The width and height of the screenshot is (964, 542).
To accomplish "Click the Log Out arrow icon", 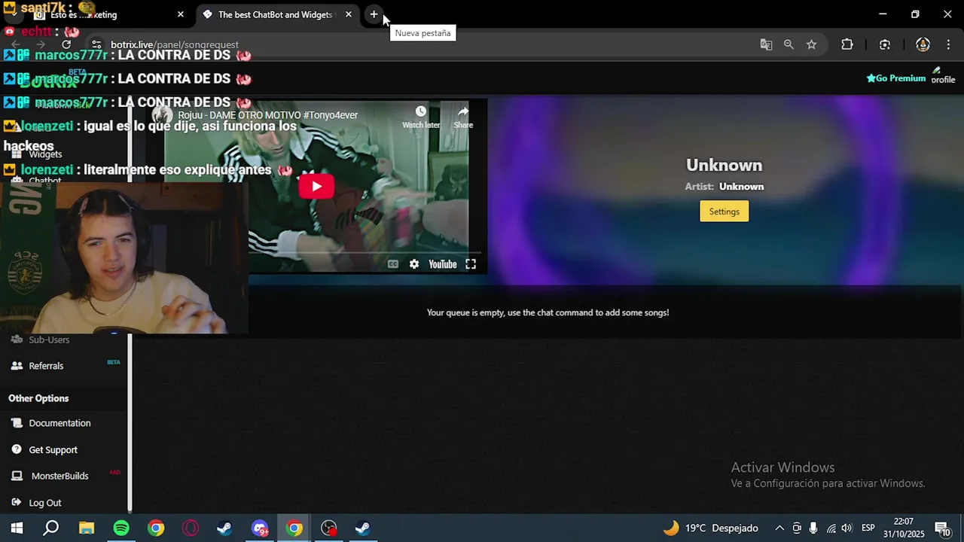I will coord(17,502).
